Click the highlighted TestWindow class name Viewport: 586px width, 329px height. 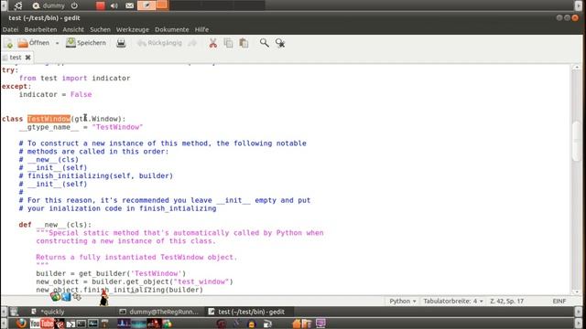pyautogui.click(x=49, y=119)
